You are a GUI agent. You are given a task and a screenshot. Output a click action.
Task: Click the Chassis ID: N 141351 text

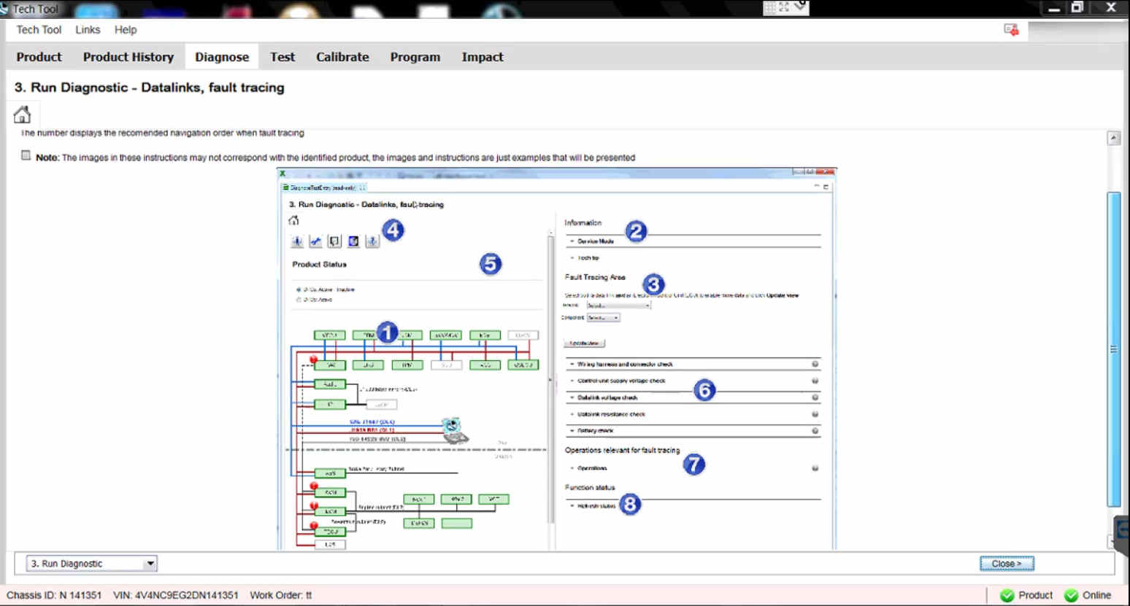pos(54,595)
